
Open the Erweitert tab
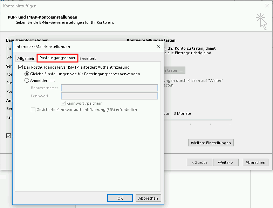point(88,58)
